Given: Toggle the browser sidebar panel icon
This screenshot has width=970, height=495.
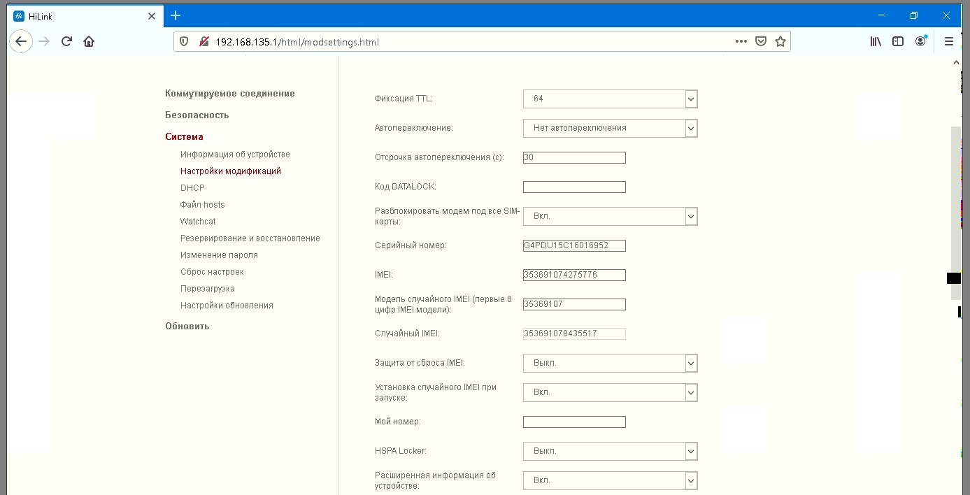Looking at the screenshot, I should [x=897, y=41].
